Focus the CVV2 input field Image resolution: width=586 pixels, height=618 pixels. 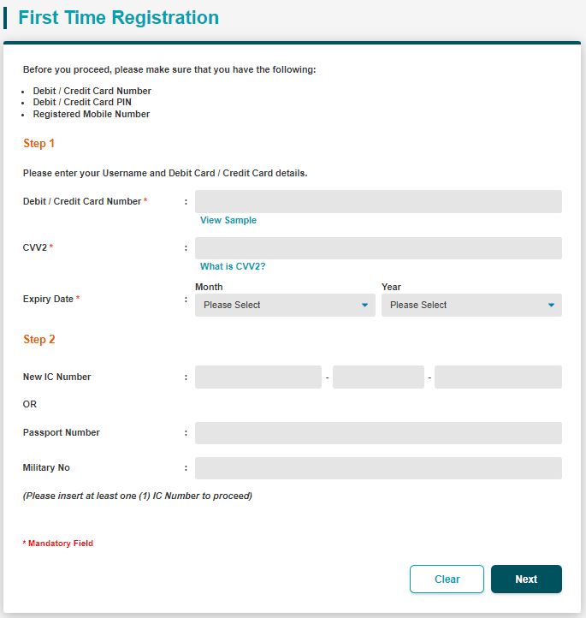tap(378, 248)
